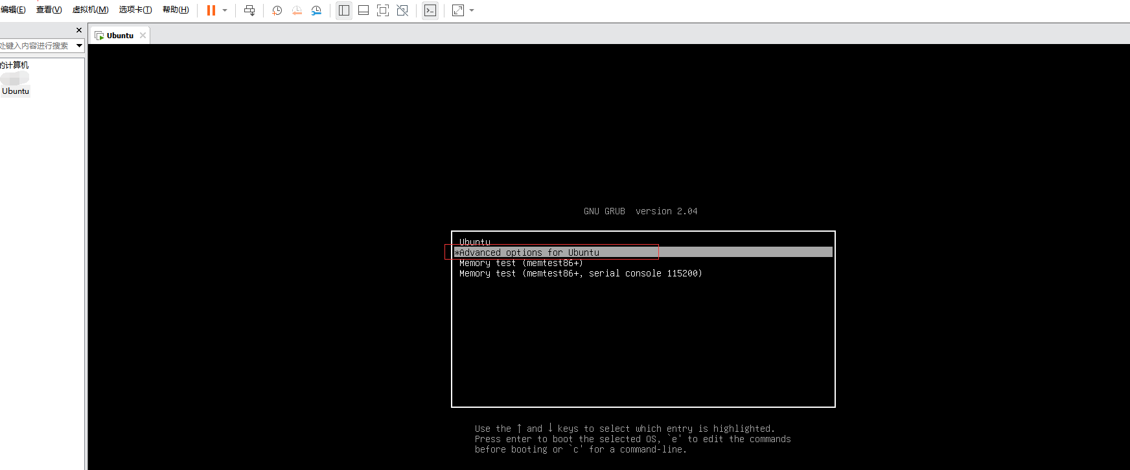Toggle the console view button
The image size is (1130, 470).
(430, 10)
